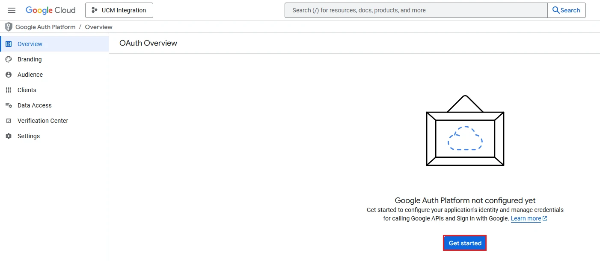The image size is (600, 261).
Task: Click the Google Auth Platform shield icon
Action: pyautogui.click(x=9, y=27)
